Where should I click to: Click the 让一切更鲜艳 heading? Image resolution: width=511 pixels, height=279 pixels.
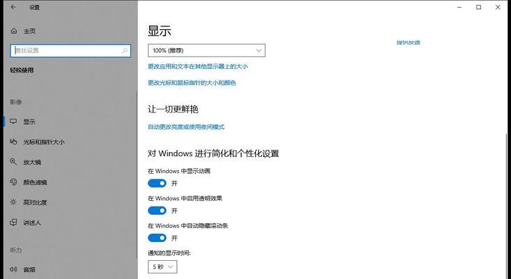[173, 110]
